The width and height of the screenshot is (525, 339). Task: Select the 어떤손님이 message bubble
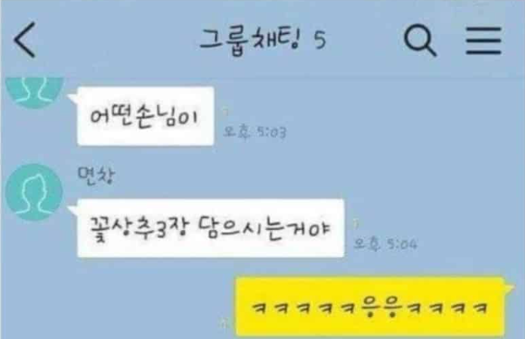click(145, 116)
